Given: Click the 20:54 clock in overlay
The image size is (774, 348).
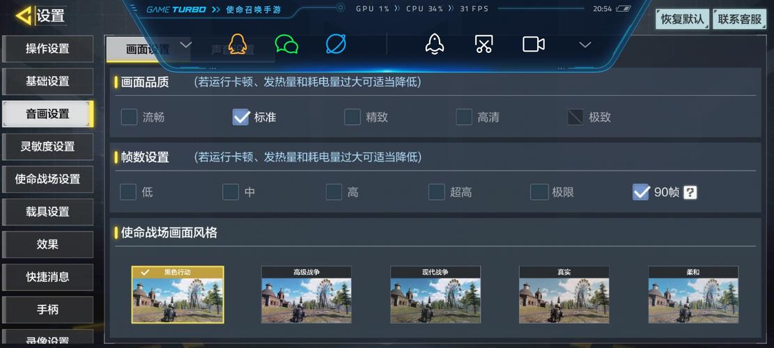Looking at the screenshot, I should coord(602,9).
